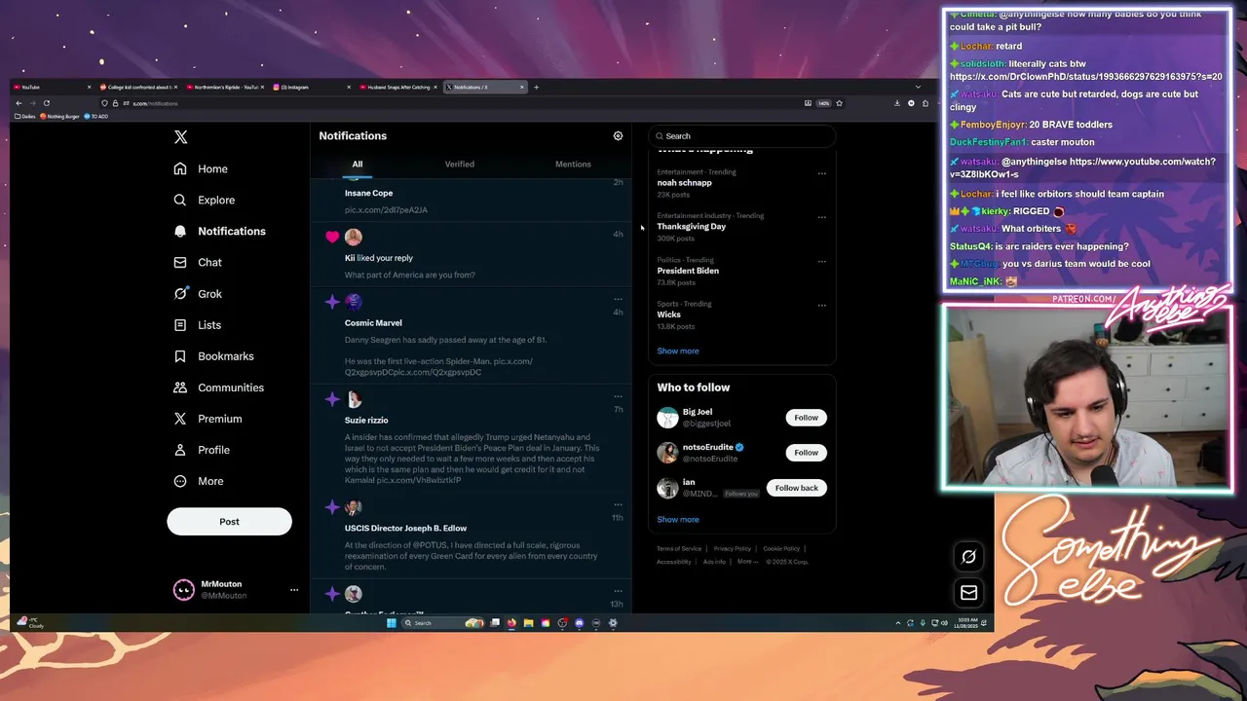
Task: Switch to the Verified tab
Action: coord(460,165)
